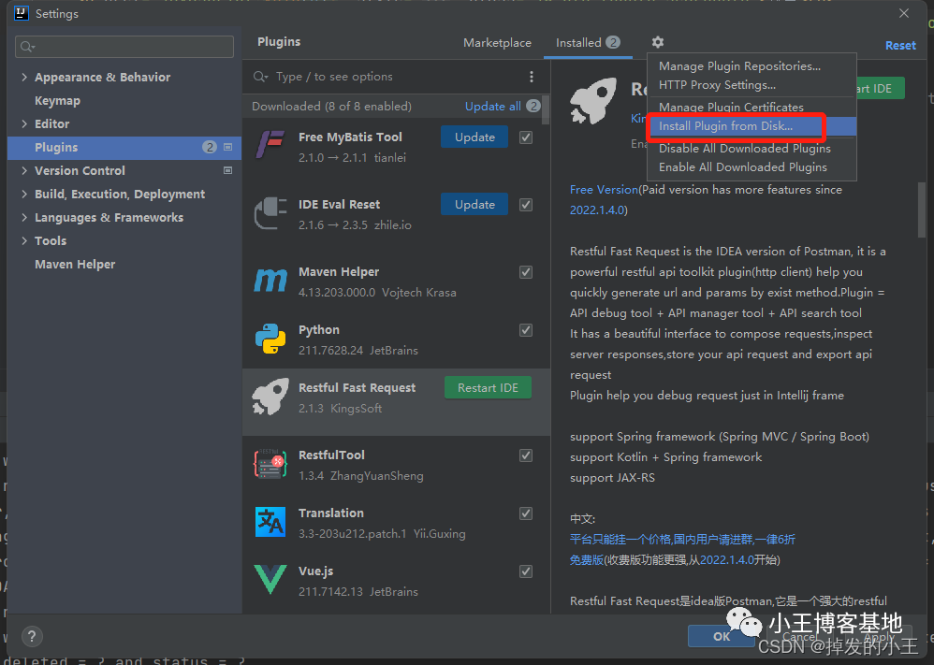The image size is (934, 665).
Task: Expand Languages & Frameworks node
Action: pyautogui.click(x=24, y=217)
